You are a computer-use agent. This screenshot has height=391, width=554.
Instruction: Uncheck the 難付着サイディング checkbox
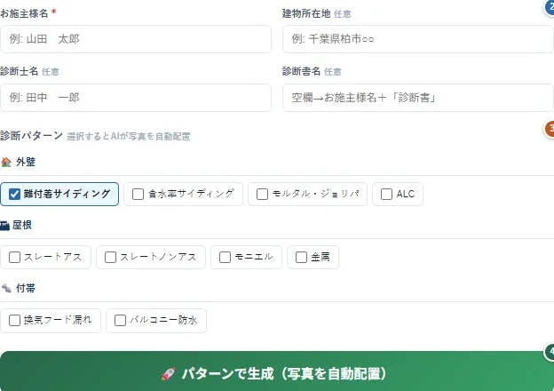click(x=14, y=194)
